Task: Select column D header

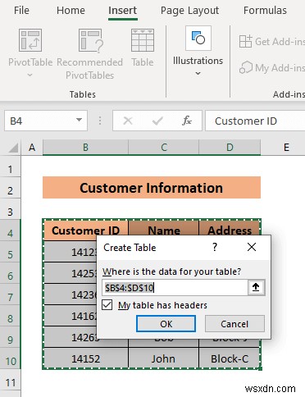Action: pos(230,148)
